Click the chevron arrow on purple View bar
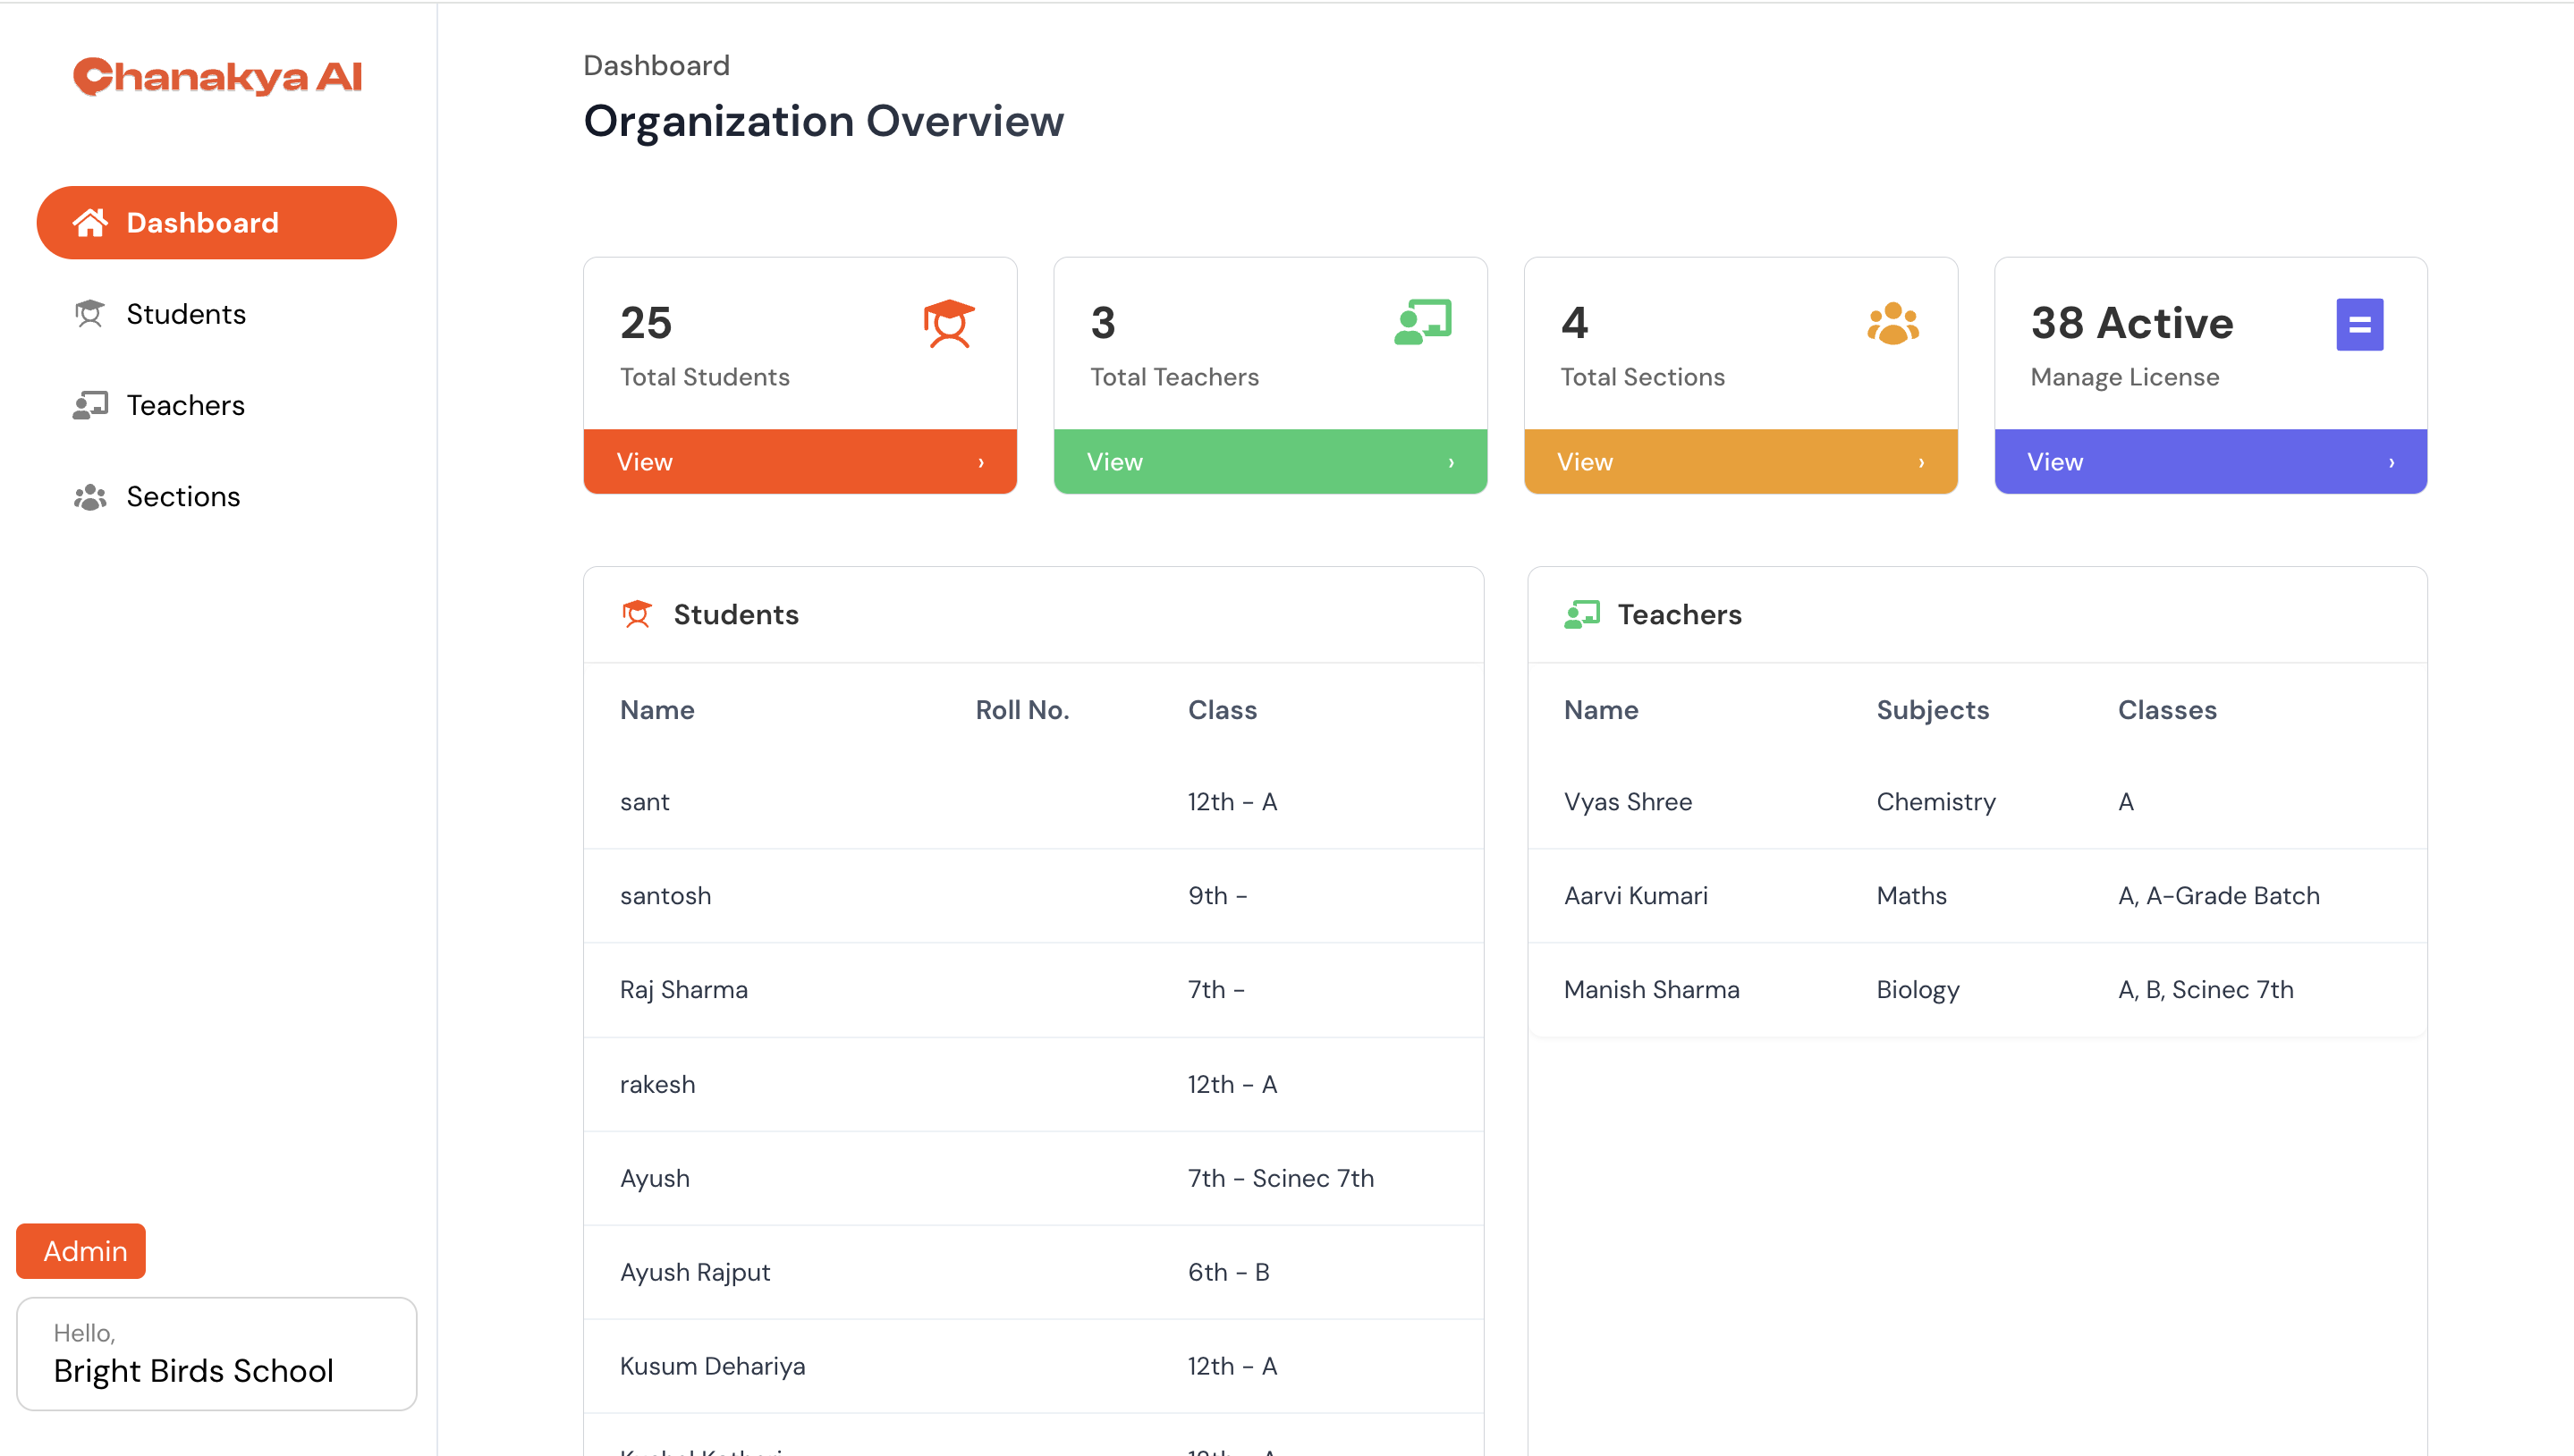This screenshot has width=2574, height=1456. click(2391, 463)
